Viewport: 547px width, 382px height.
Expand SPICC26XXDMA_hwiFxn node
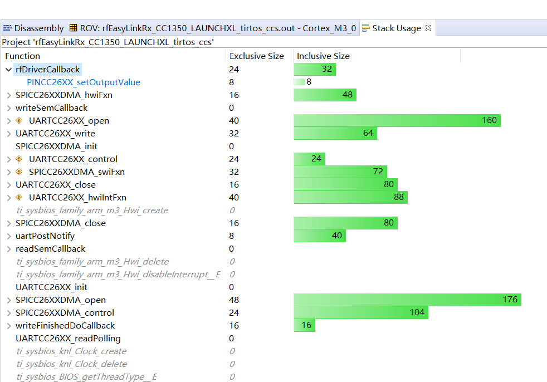[9, 95]
